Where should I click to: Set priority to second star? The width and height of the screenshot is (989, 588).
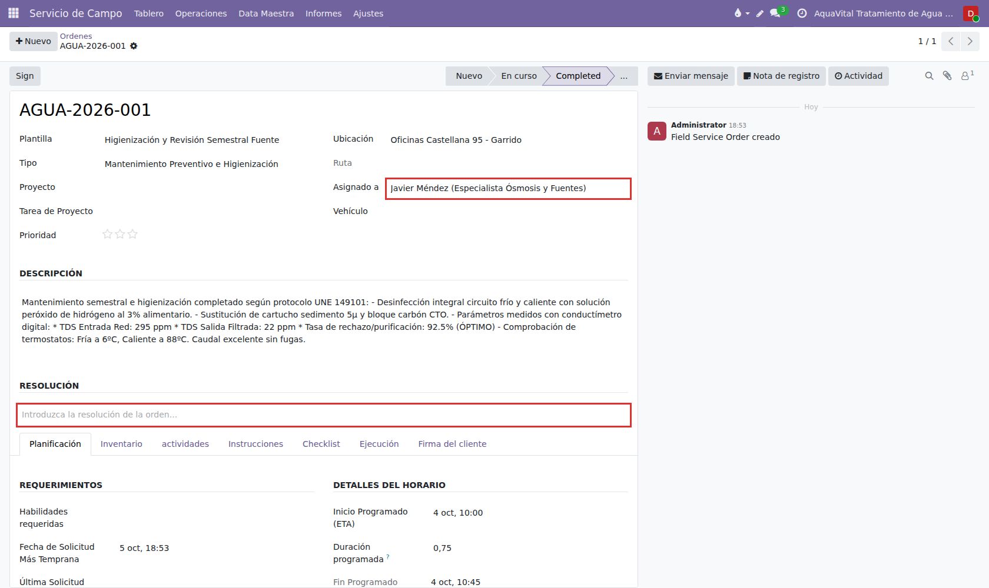point(120,234)
